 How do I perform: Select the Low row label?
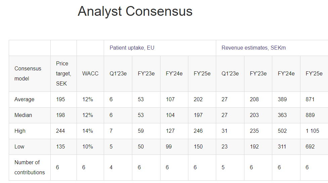click(x=19, y=147)
